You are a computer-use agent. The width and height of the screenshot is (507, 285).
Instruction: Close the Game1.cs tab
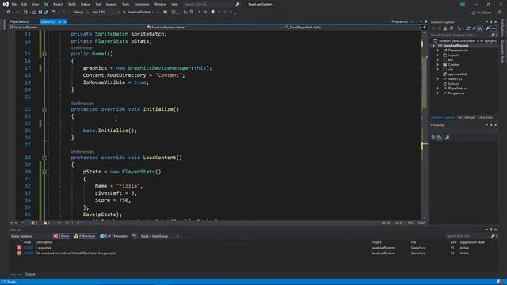(x=65, y=21)
